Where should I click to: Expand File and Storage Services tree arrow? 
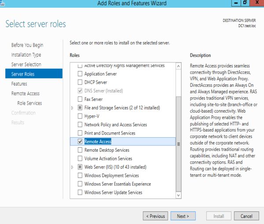[x=72, y=108]
